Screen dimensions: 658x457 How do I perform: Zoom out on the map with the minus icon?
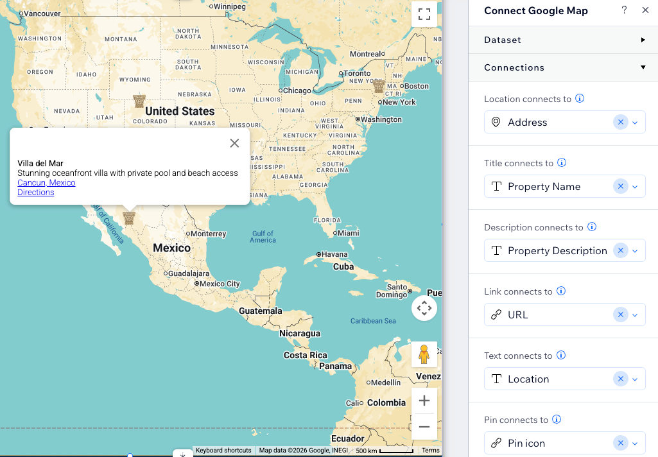coord(424,426)
